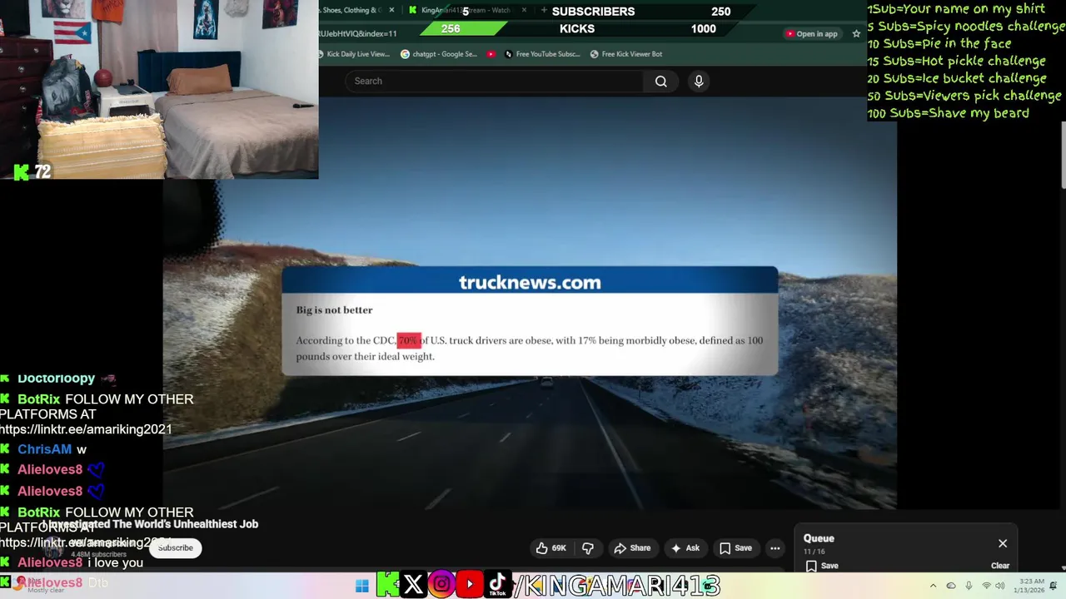The image size is (1066, 599).
Task: Show hidden system tray icons
Action: tap(933, 586)
